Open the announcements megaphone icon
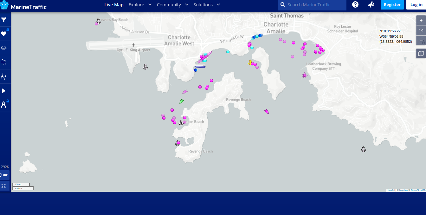 pos(371,5)
